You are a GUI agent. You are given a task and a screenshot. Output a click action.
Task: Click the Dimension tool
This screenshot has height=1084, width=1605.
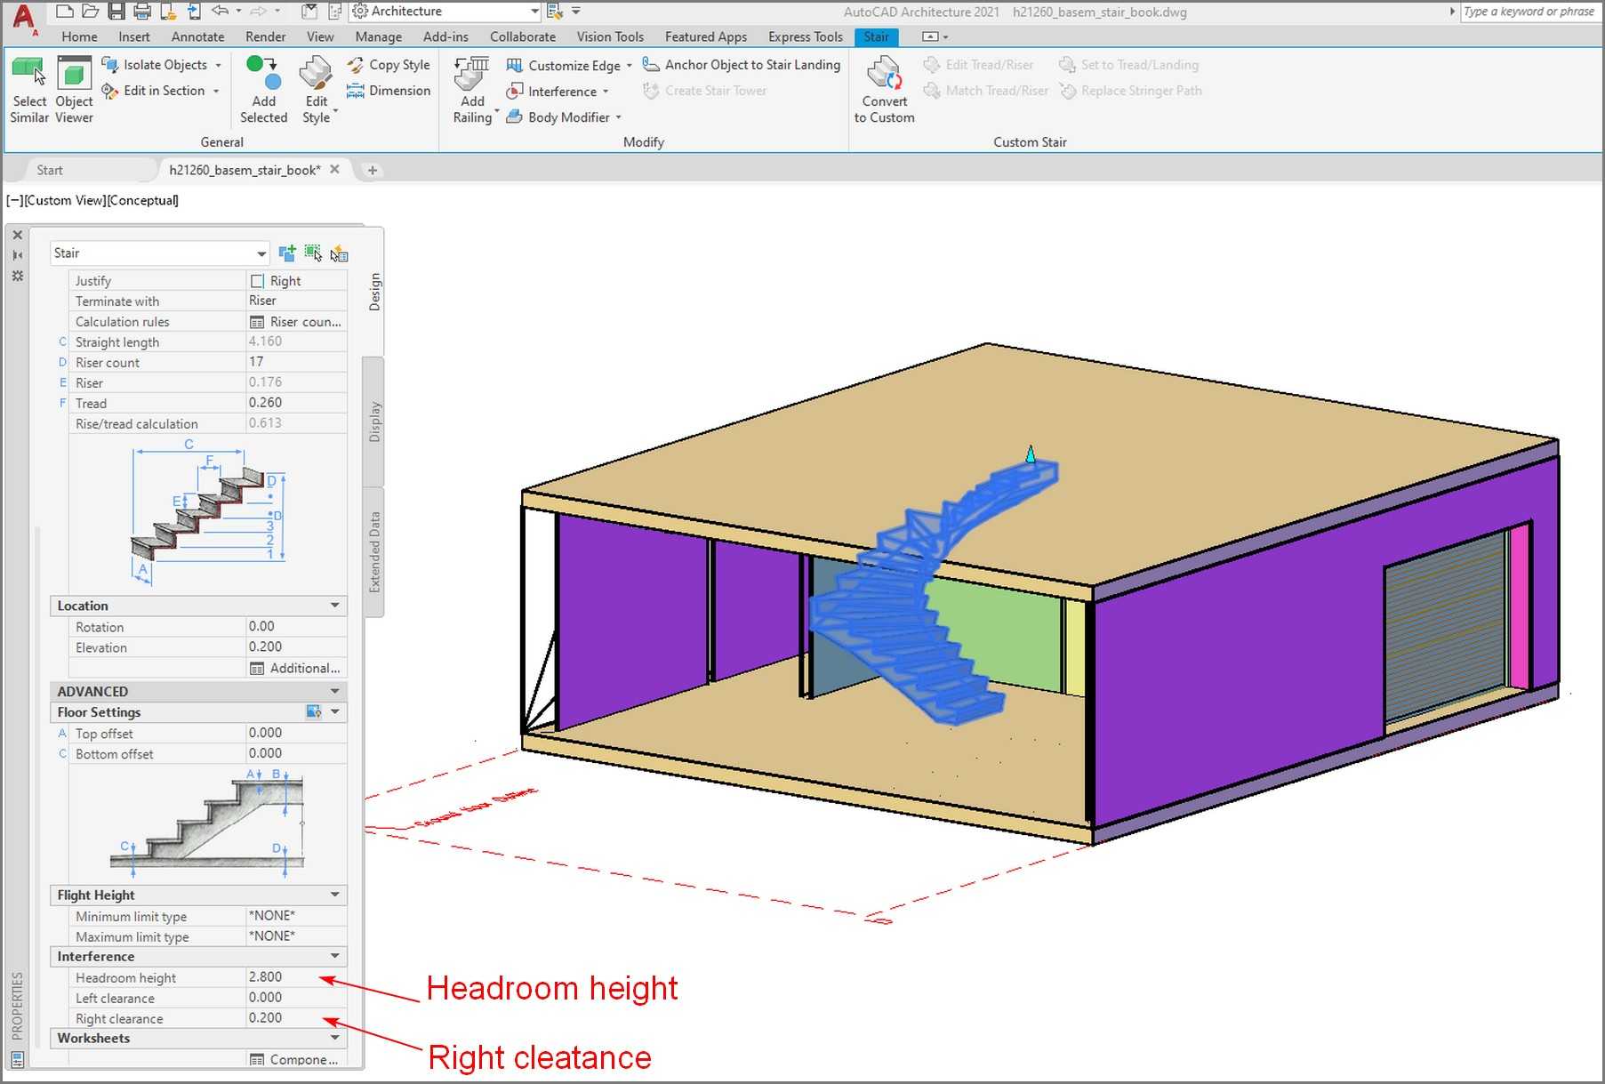click(x=389, y=91)
